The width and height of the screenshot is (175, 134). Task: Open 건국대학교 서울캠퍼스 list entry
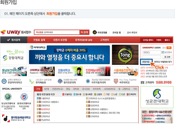50,102
